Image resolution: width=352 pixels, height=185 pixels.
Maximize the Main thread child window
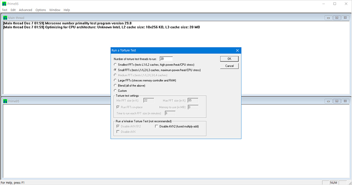click(x=337, y=18)
